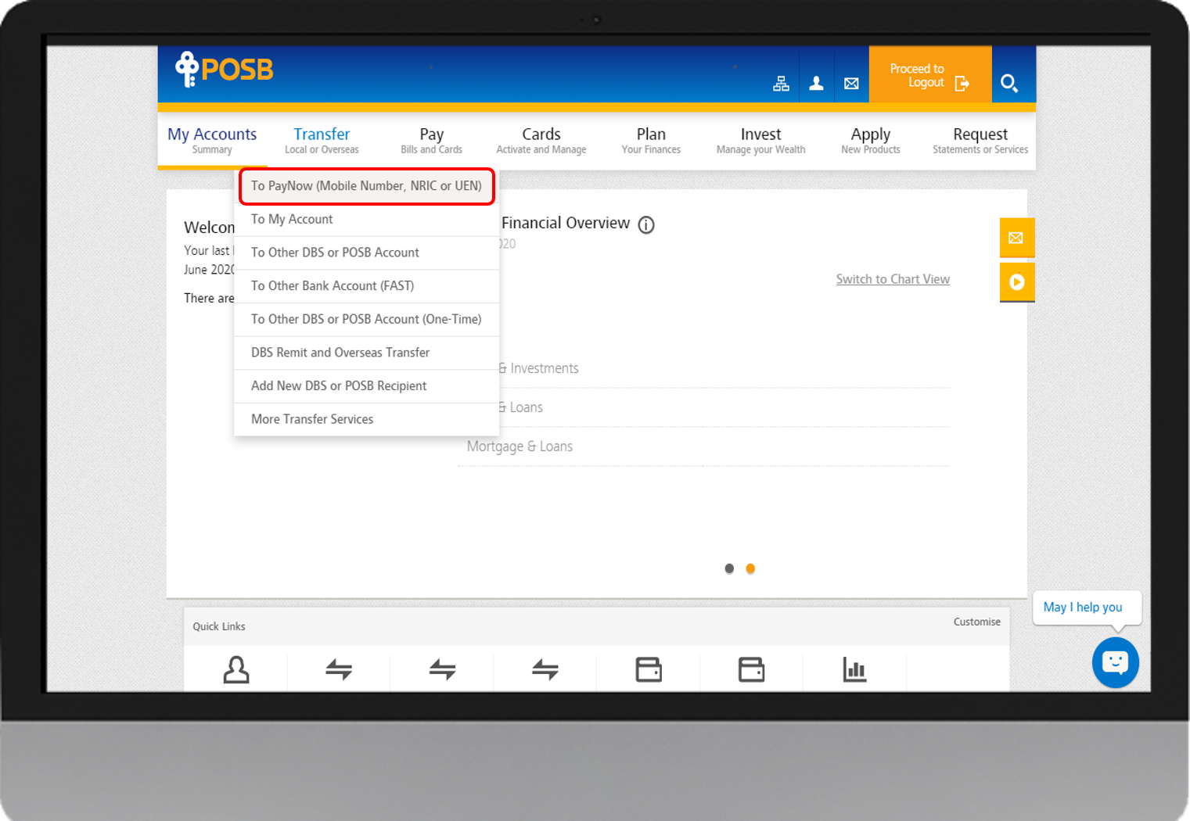This screenshot has height=821, width=1190.
Task: Click Customise quick links
Action: pos(976,622)
